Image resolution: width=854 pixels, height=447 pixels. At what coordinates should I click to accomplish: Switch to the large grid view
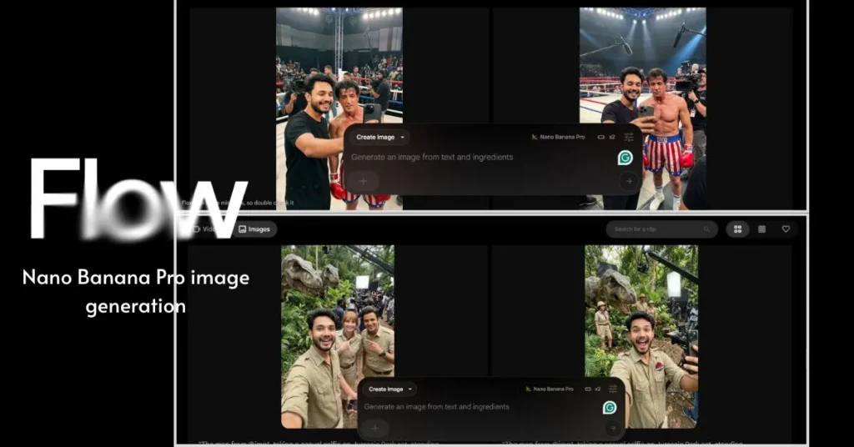click(x=738, y=229)
